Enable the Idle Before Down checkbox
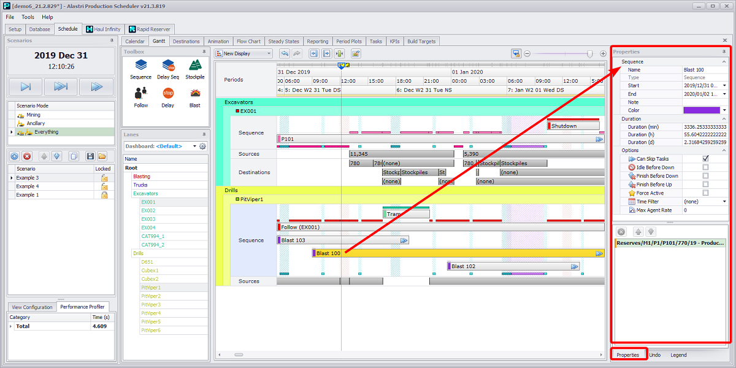Screen dimensions: 736x368 tap(705, 167)
